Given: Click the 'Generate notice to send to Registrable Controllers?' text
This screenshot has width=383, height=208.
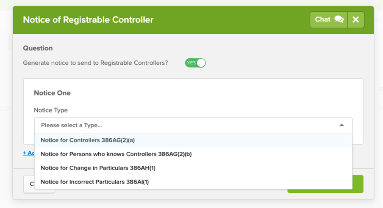Looking at the screenshot, I should (95, 63).
